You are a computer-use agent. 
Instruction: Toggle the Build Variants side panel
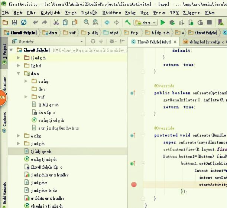coord(4,193)
